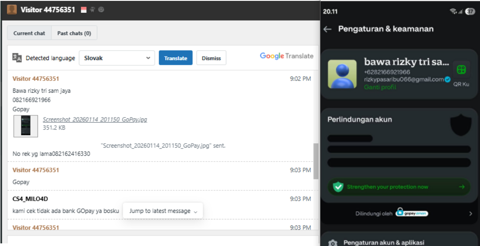
Task: Open the Screenshot_20260114_201150_GoPay.jpg link
Action: pos(95,119)
